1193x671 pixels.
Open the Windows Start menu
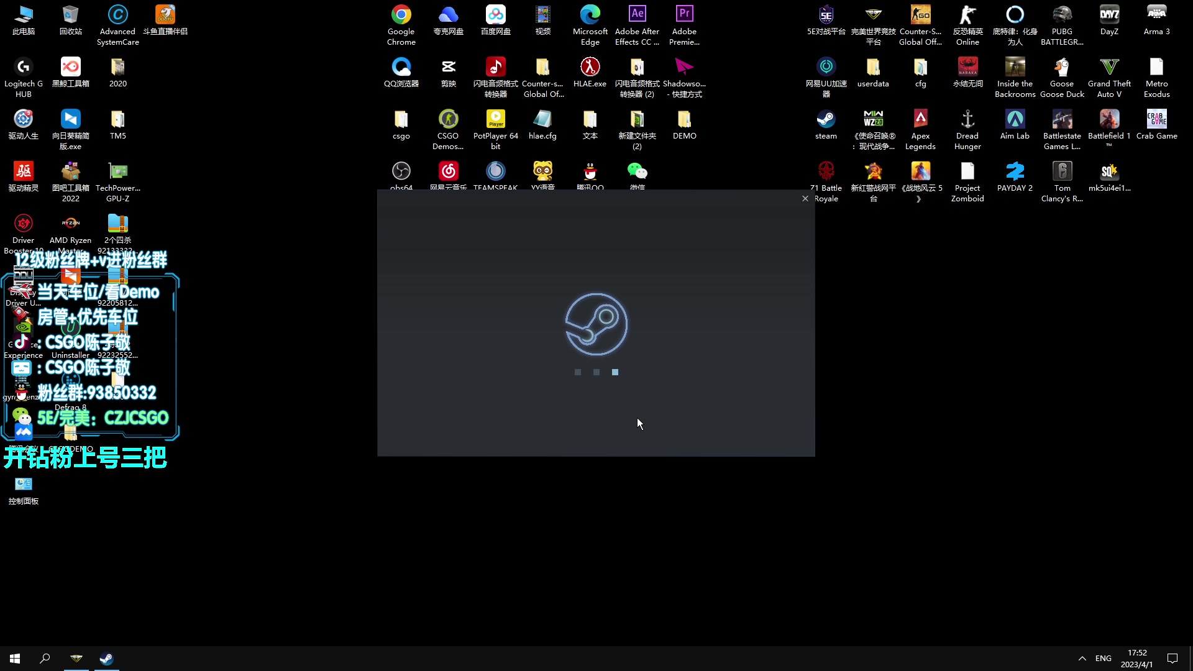coord(15,659)
